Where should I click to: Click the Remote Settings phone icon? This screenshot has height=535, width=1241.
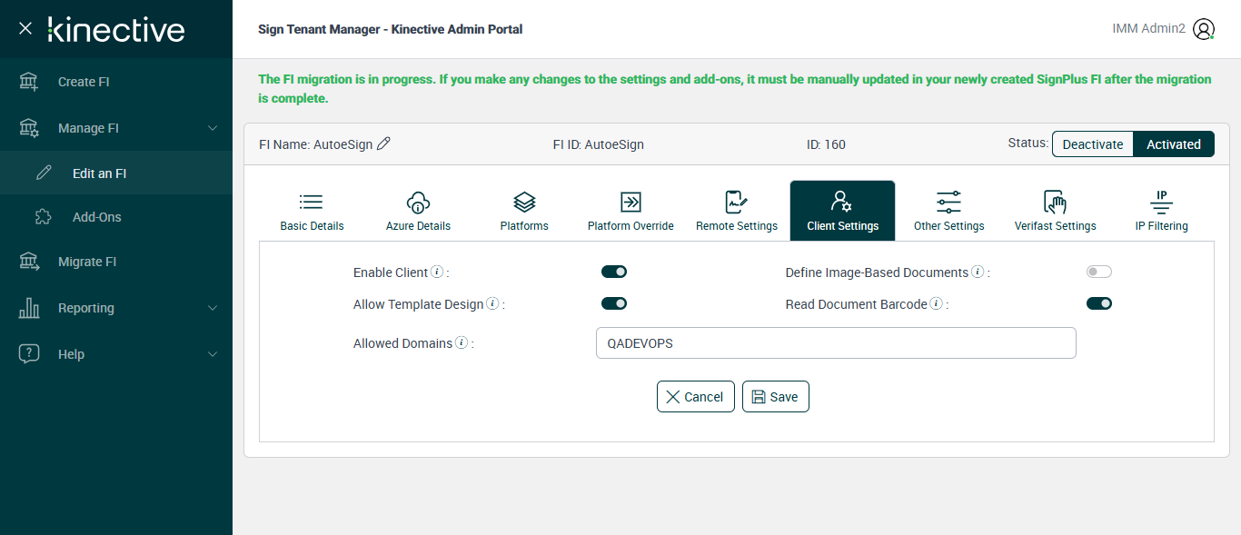737,202
